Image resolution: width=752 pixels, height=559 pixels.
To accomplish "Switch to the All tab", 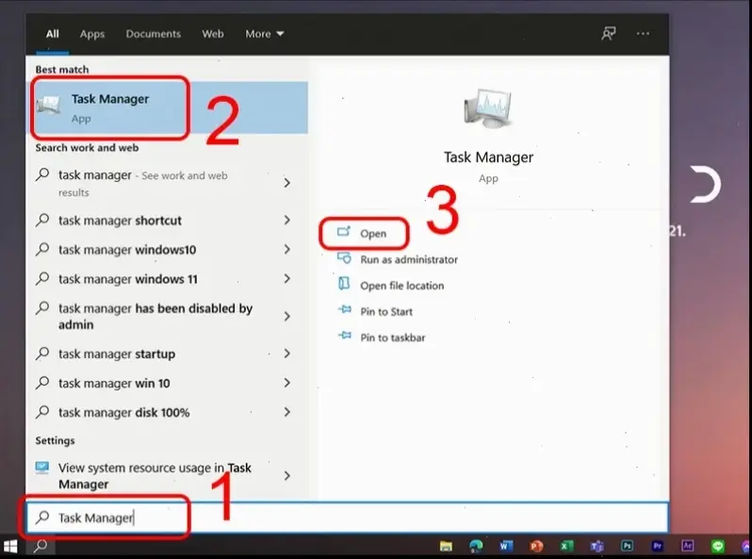I will point(52,34).
